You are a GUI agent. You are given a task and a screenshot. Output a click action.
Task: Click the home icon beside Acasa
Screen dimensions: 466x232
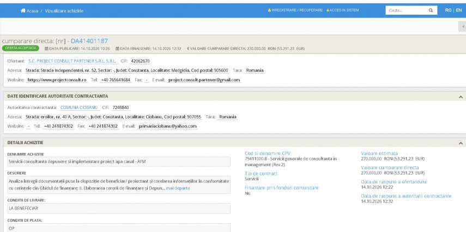click(x=23, y=10)
